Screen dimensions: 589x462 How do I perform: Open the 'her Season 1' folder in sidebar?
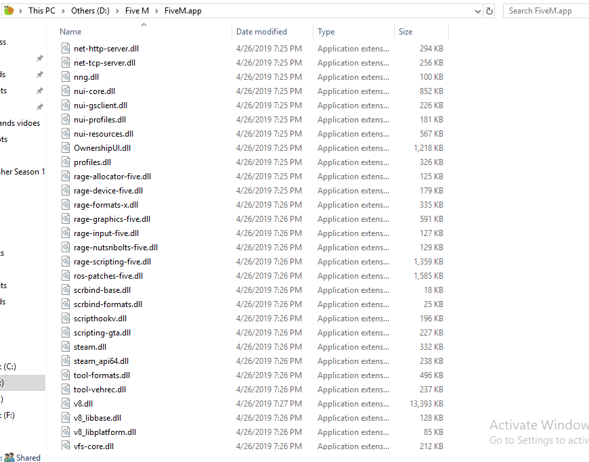click(x=22, y=172)
